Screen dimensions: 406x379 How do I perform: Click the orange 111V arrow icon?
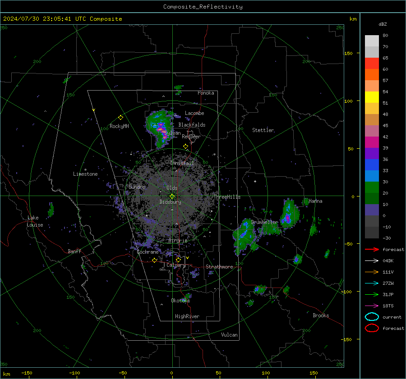372,272
